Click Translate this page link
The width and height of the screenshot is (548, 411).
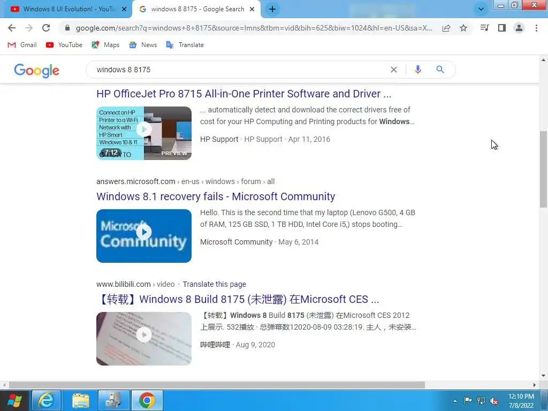click(214, 284)
